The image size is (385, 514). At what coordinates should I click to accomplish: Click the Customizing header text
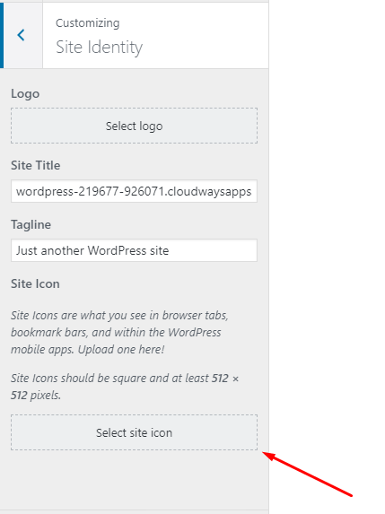(88, 23)
